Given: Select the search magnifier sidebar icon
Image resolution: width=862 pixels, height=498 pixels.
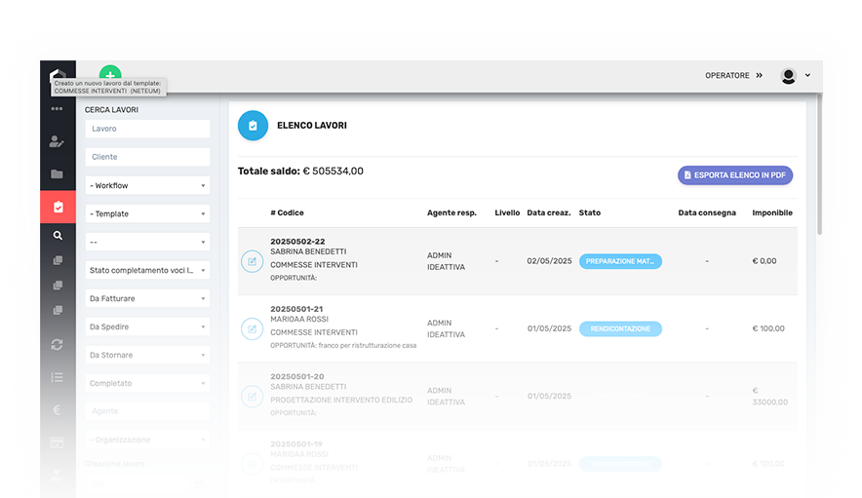Looking at the screenshot, I should [58, 235].
